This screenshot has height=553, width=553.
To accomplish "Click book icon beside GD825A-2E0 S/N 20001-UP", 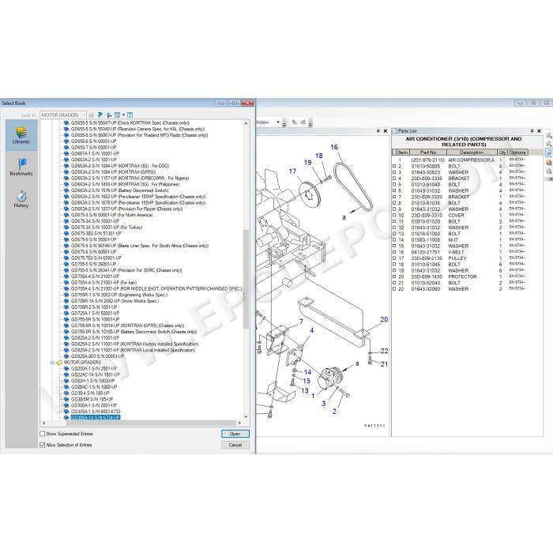I will coord(66,356).
